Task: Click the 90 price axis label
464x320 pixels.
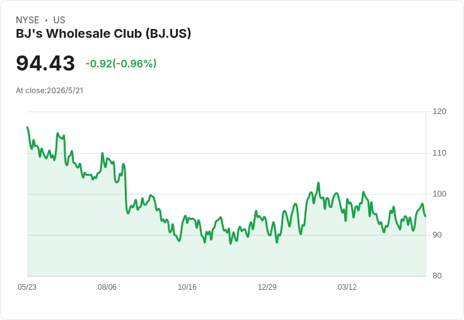Action: tap(437, 235)
